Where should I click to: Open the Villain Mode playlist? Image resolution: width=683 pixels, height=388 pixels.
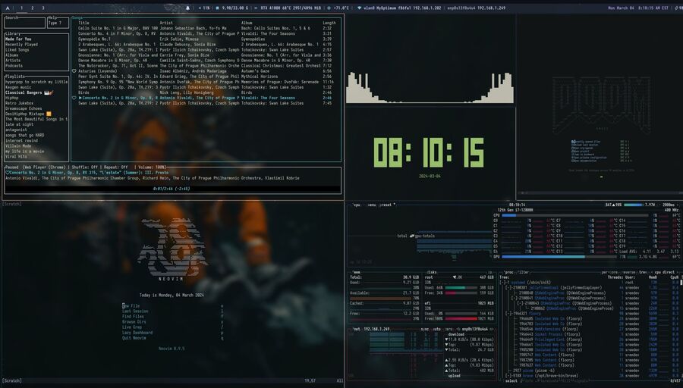[x=18, y=145]
